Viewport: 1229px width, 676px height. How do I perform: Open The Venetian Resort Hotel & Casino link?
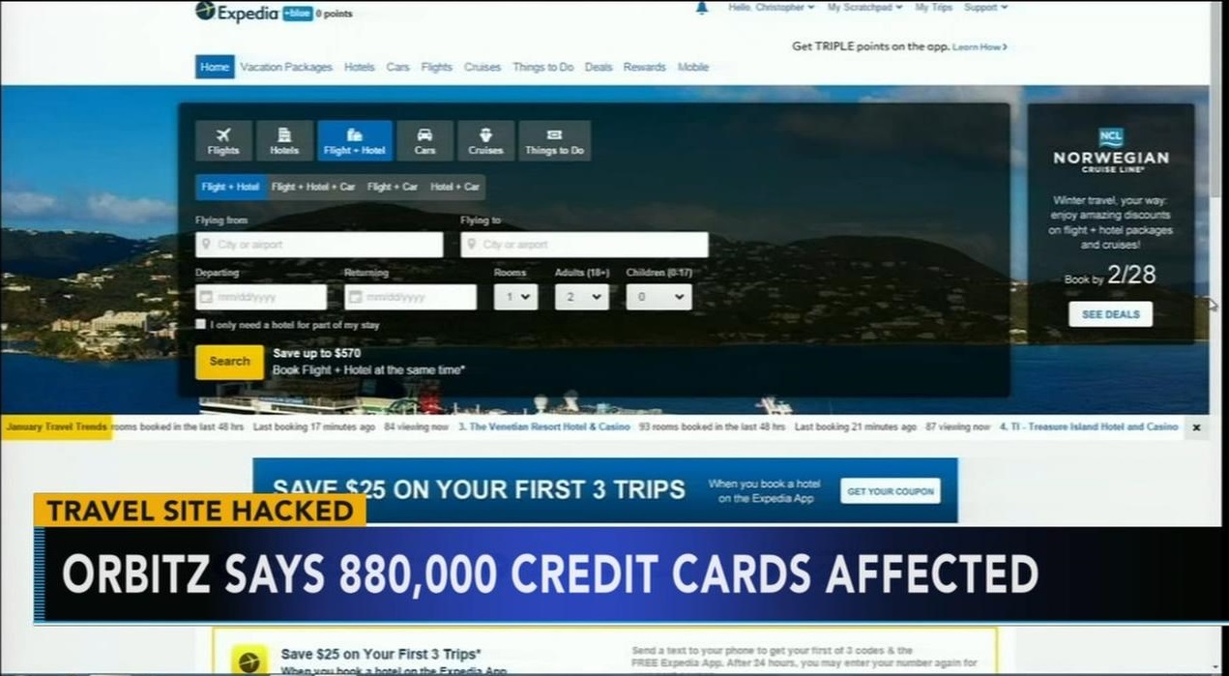pos(543,426)
